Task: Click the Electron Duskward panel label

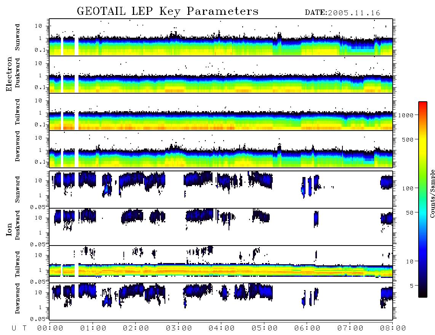Action: click(x=18, y=73)
